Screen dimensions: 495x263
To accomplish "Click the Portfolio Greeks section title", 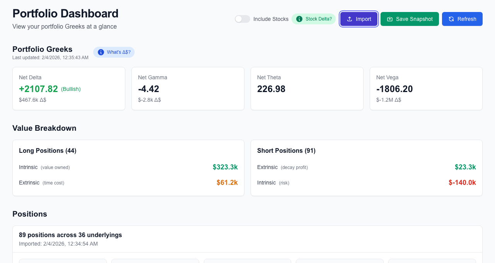I will click(x=42, y=49).
